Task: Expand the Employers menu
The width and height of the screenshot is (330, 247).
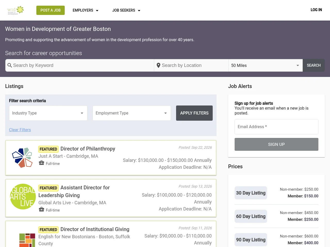Action: click(86, 10)
